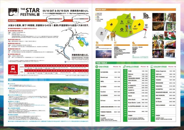Click the orange crossed-tools icon below the map

click(x=97, y=43)
